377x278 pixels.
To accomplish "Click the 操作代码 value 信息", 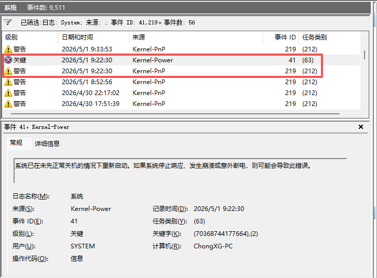I will [77, 259].
